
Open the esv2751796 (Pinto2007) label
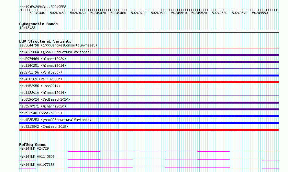pyautogui.click(x=41, y=72)
